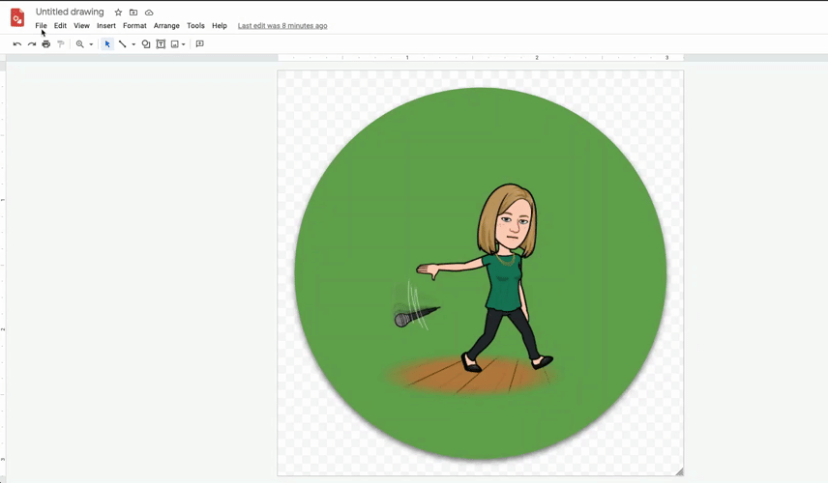The image size is (828, 483).
Task: Add a comment using toolbar icon
Action: [200, 44]
